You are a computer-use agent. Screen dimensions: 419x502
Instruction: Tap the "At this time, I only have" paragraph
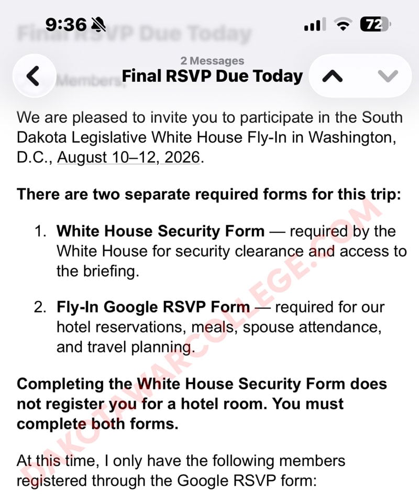181,471
